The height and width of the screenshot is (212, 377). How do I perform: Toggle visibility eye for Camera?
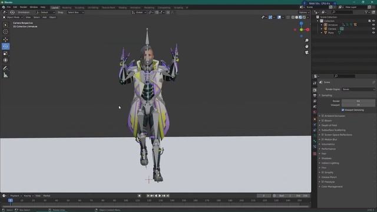click(x=373, y=29)
